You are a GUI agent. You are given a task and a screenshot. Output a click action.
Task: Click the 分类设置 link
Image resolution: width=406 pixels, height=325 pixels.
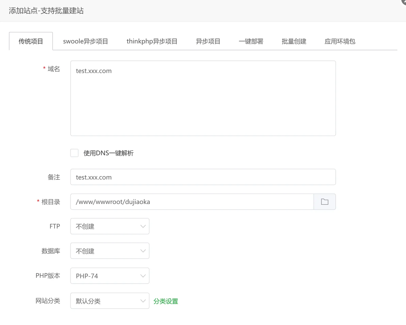[x=166, y=301]
